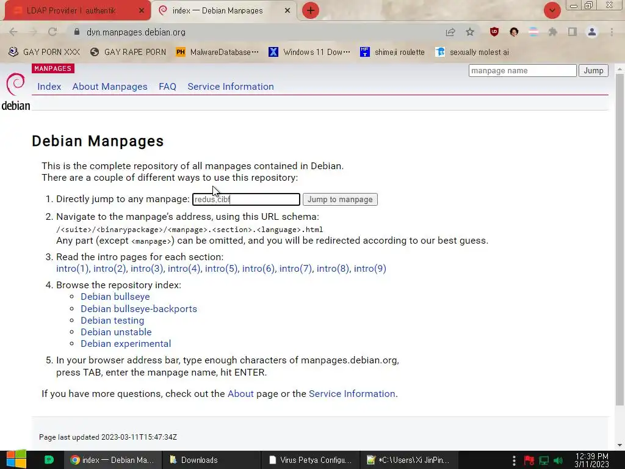Viewport: 625px width, 469px height.
Task: Click the MANPAGES red label
Action: coord(52,68)
